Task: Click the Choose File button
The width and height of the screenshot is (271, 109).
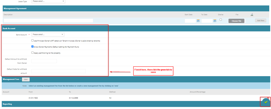Action: 236,21
